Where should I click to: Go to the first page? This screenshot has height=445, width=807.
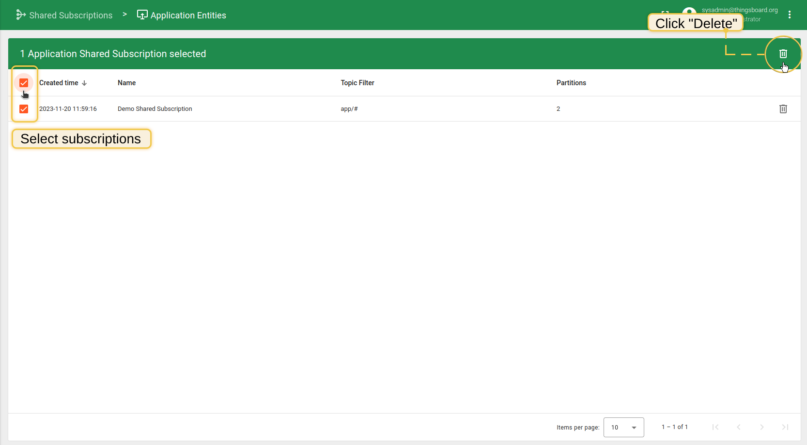(x=715, y=427)
